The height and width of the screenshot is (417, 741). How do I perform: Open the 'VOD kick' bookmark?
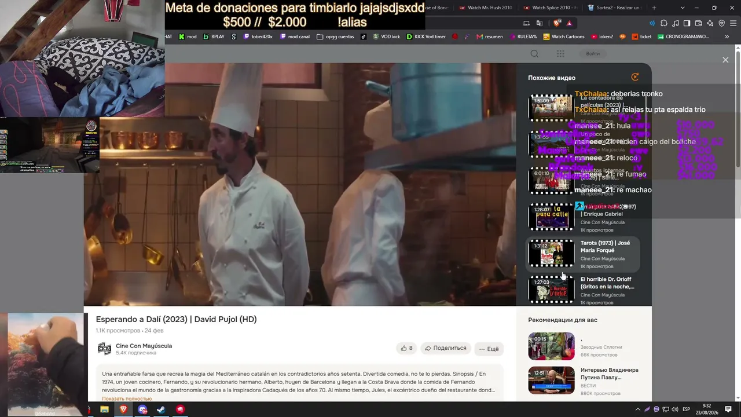[386, 36]
